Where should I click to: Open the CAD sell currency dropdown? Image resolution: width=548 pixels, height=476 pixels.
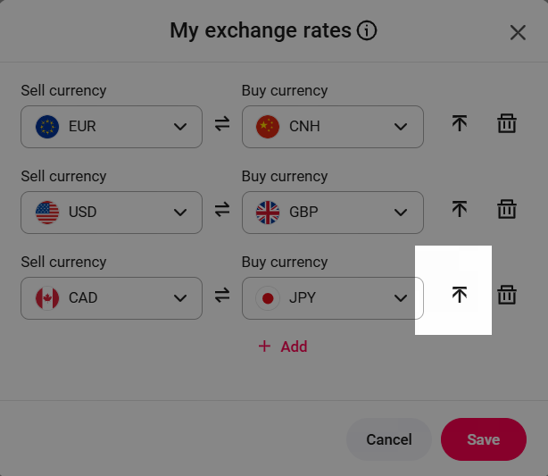pyautogui.click(x=112, y=298)
